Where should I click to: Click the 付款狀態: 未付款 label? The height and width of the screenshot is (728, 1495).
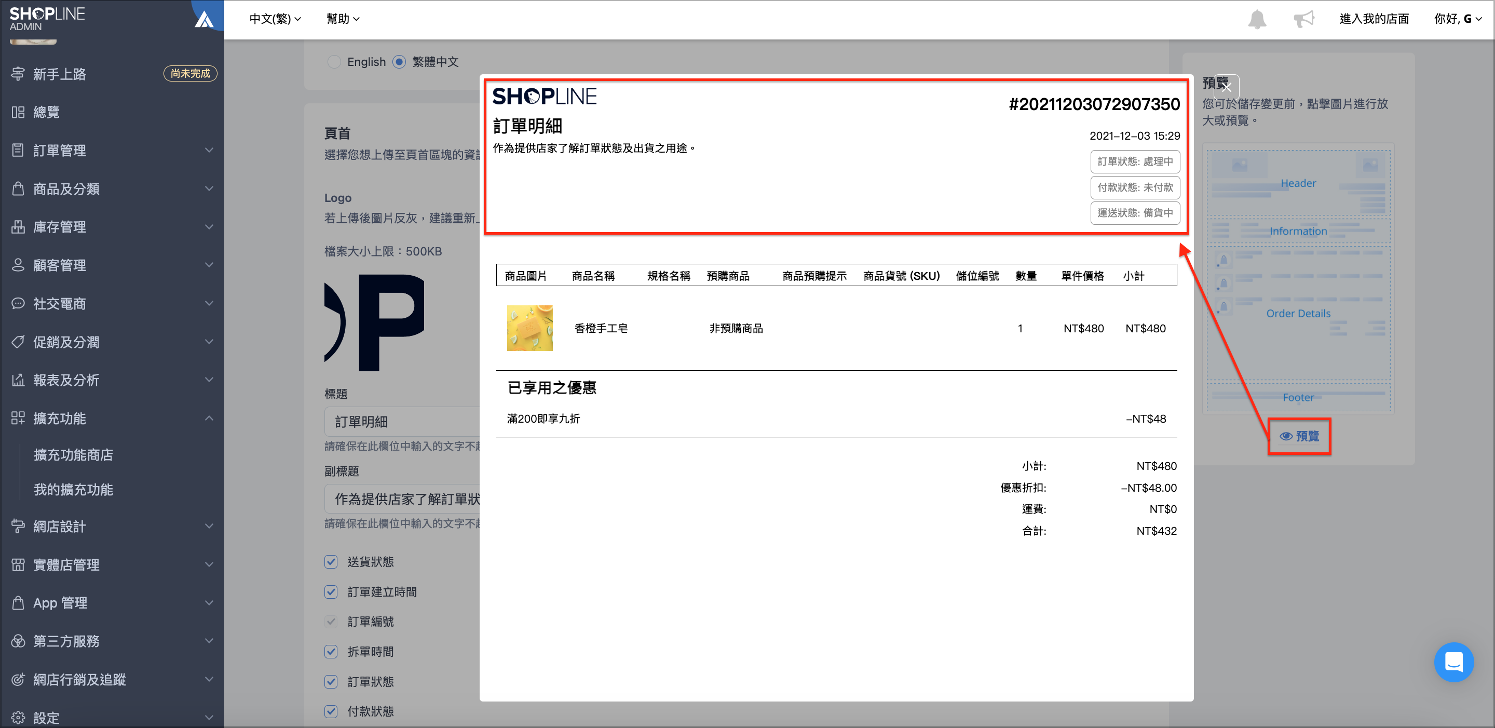[x=1135, y=187]
